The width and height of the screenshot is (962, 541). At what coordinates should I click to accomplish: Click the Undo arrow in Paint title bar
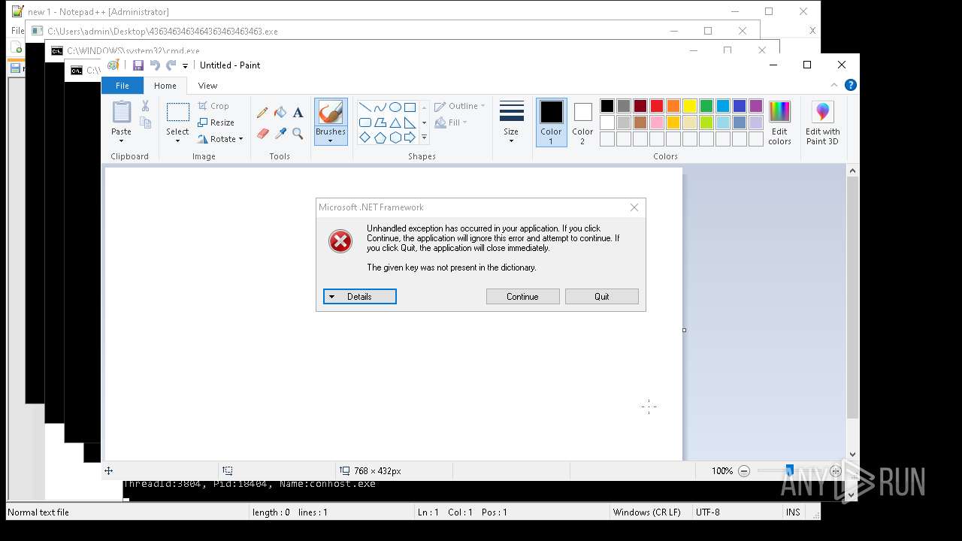click(155, 65)
